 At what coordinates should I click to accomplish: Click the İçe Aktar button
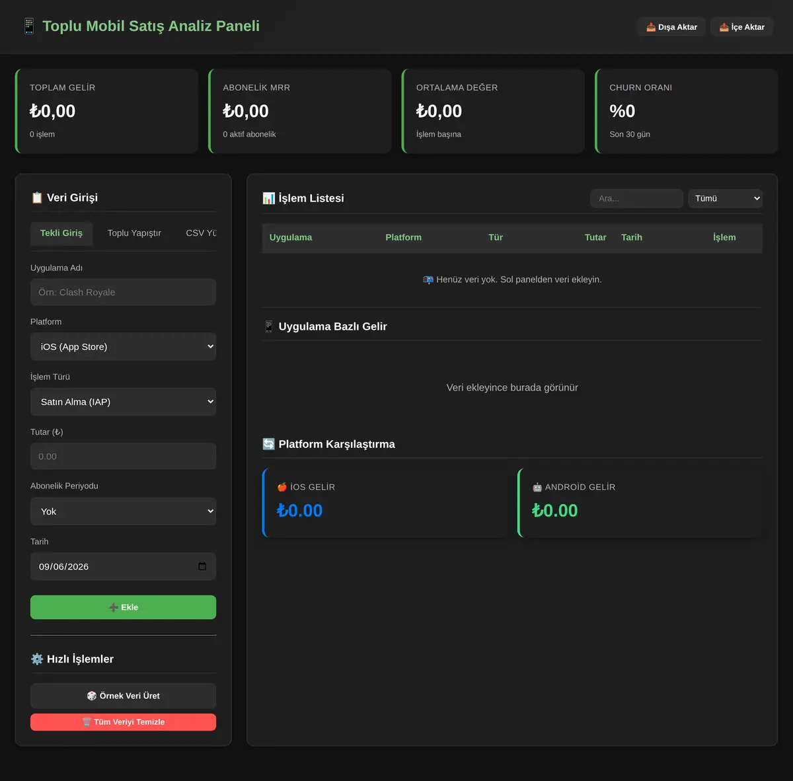click(741, 27)
